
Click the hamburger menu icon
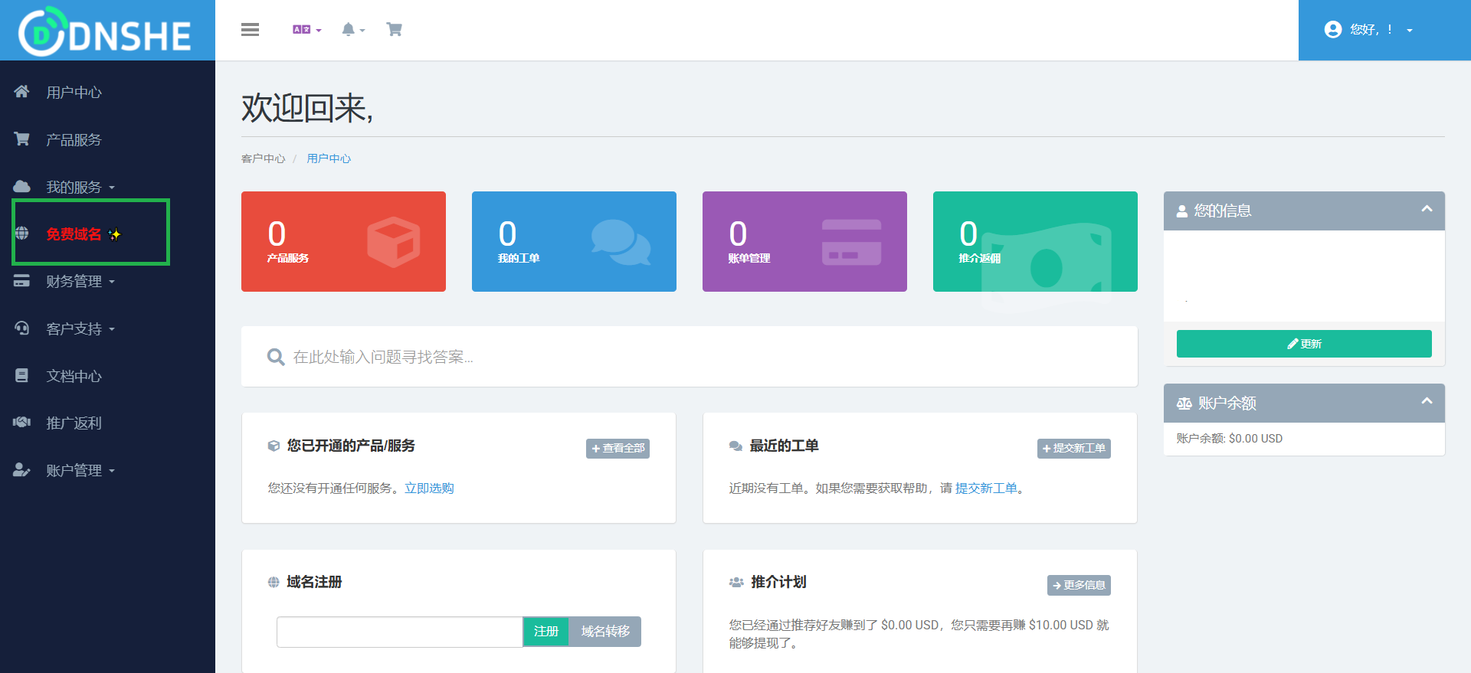(250, 30)
